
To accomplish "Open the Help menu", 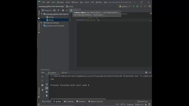I will click(x=105, y=2).
